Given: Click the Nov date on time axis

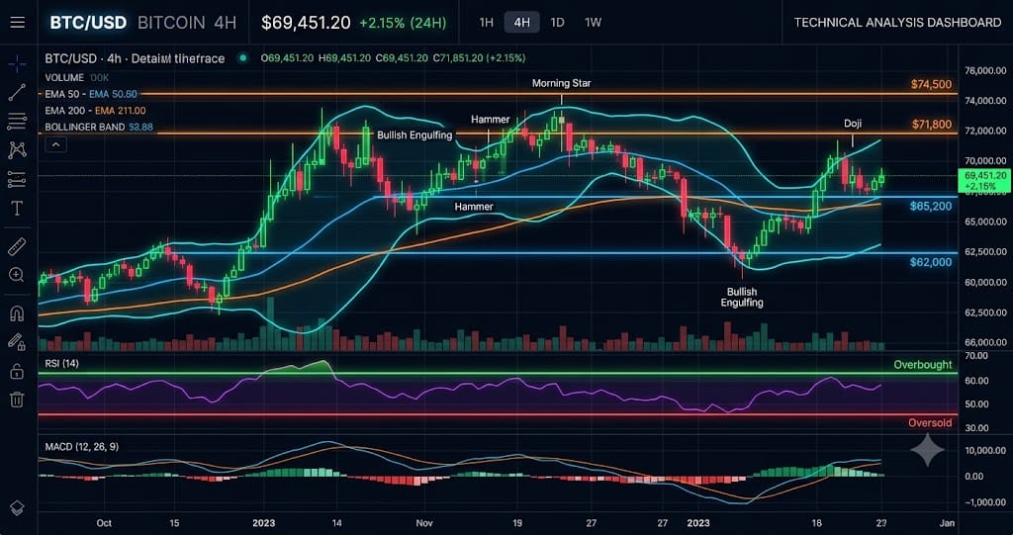Looking at the screenshot, I should tap(423, 523).
